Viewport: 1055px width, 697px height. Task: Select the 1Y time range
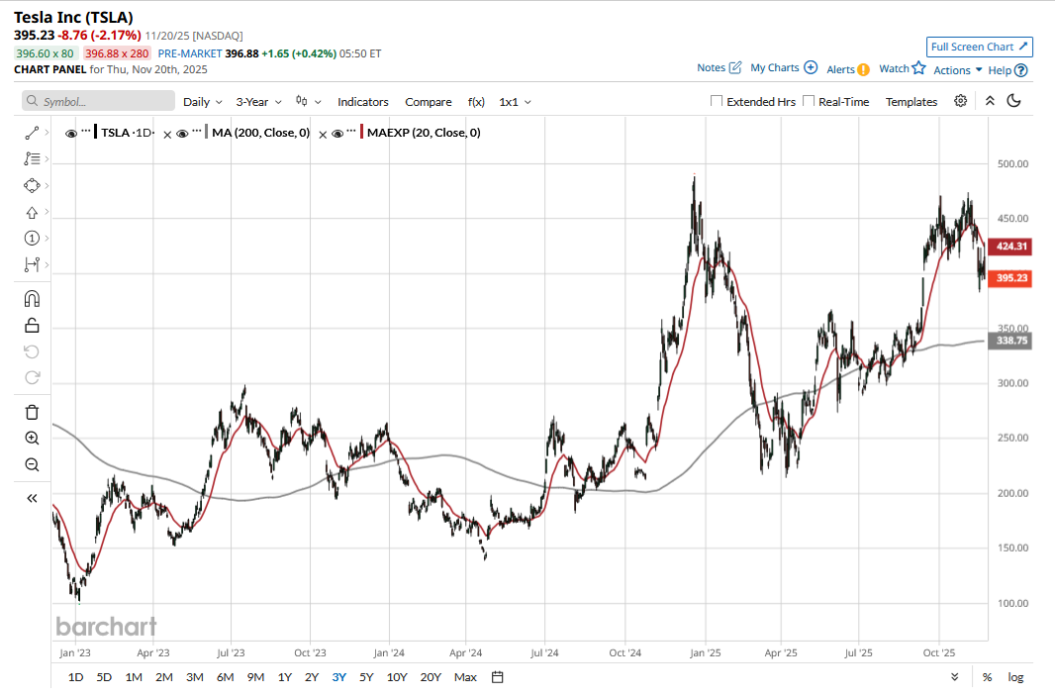[285, 677]
